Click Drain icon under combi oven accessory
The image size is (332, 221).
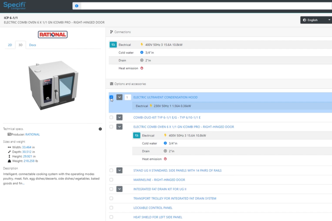[165, 151]
